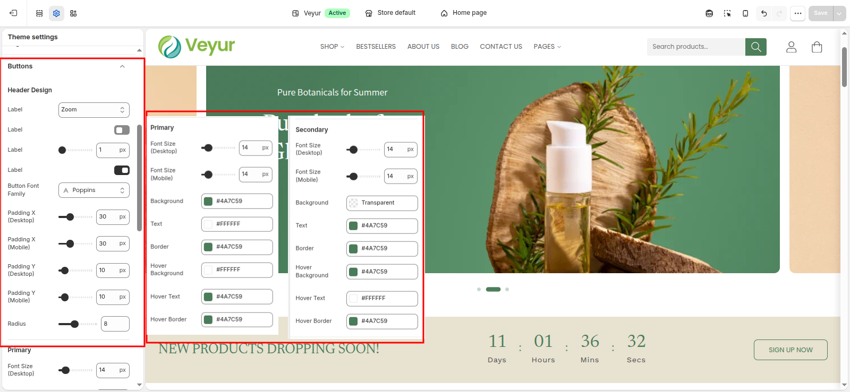Switch to mobile preview icon
The image size is (850, 392).
[745, 13]
